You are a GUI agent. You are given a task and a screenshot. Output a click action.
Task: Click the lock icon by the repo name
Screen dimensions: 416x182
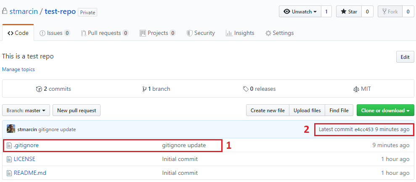4,11
